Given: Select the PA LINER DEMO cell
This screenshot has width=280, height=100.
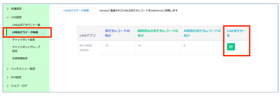Looking at the screenshot, I should [x=90, y=48].
